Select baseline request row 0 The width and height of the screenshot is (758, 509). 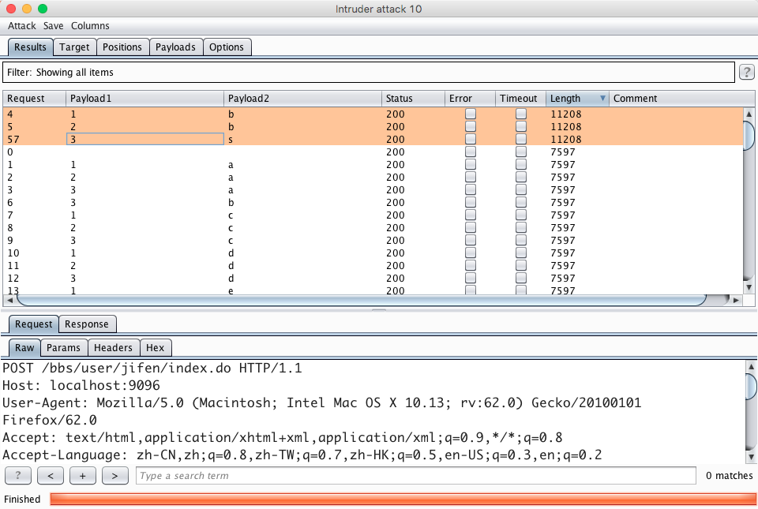(373, 152)
